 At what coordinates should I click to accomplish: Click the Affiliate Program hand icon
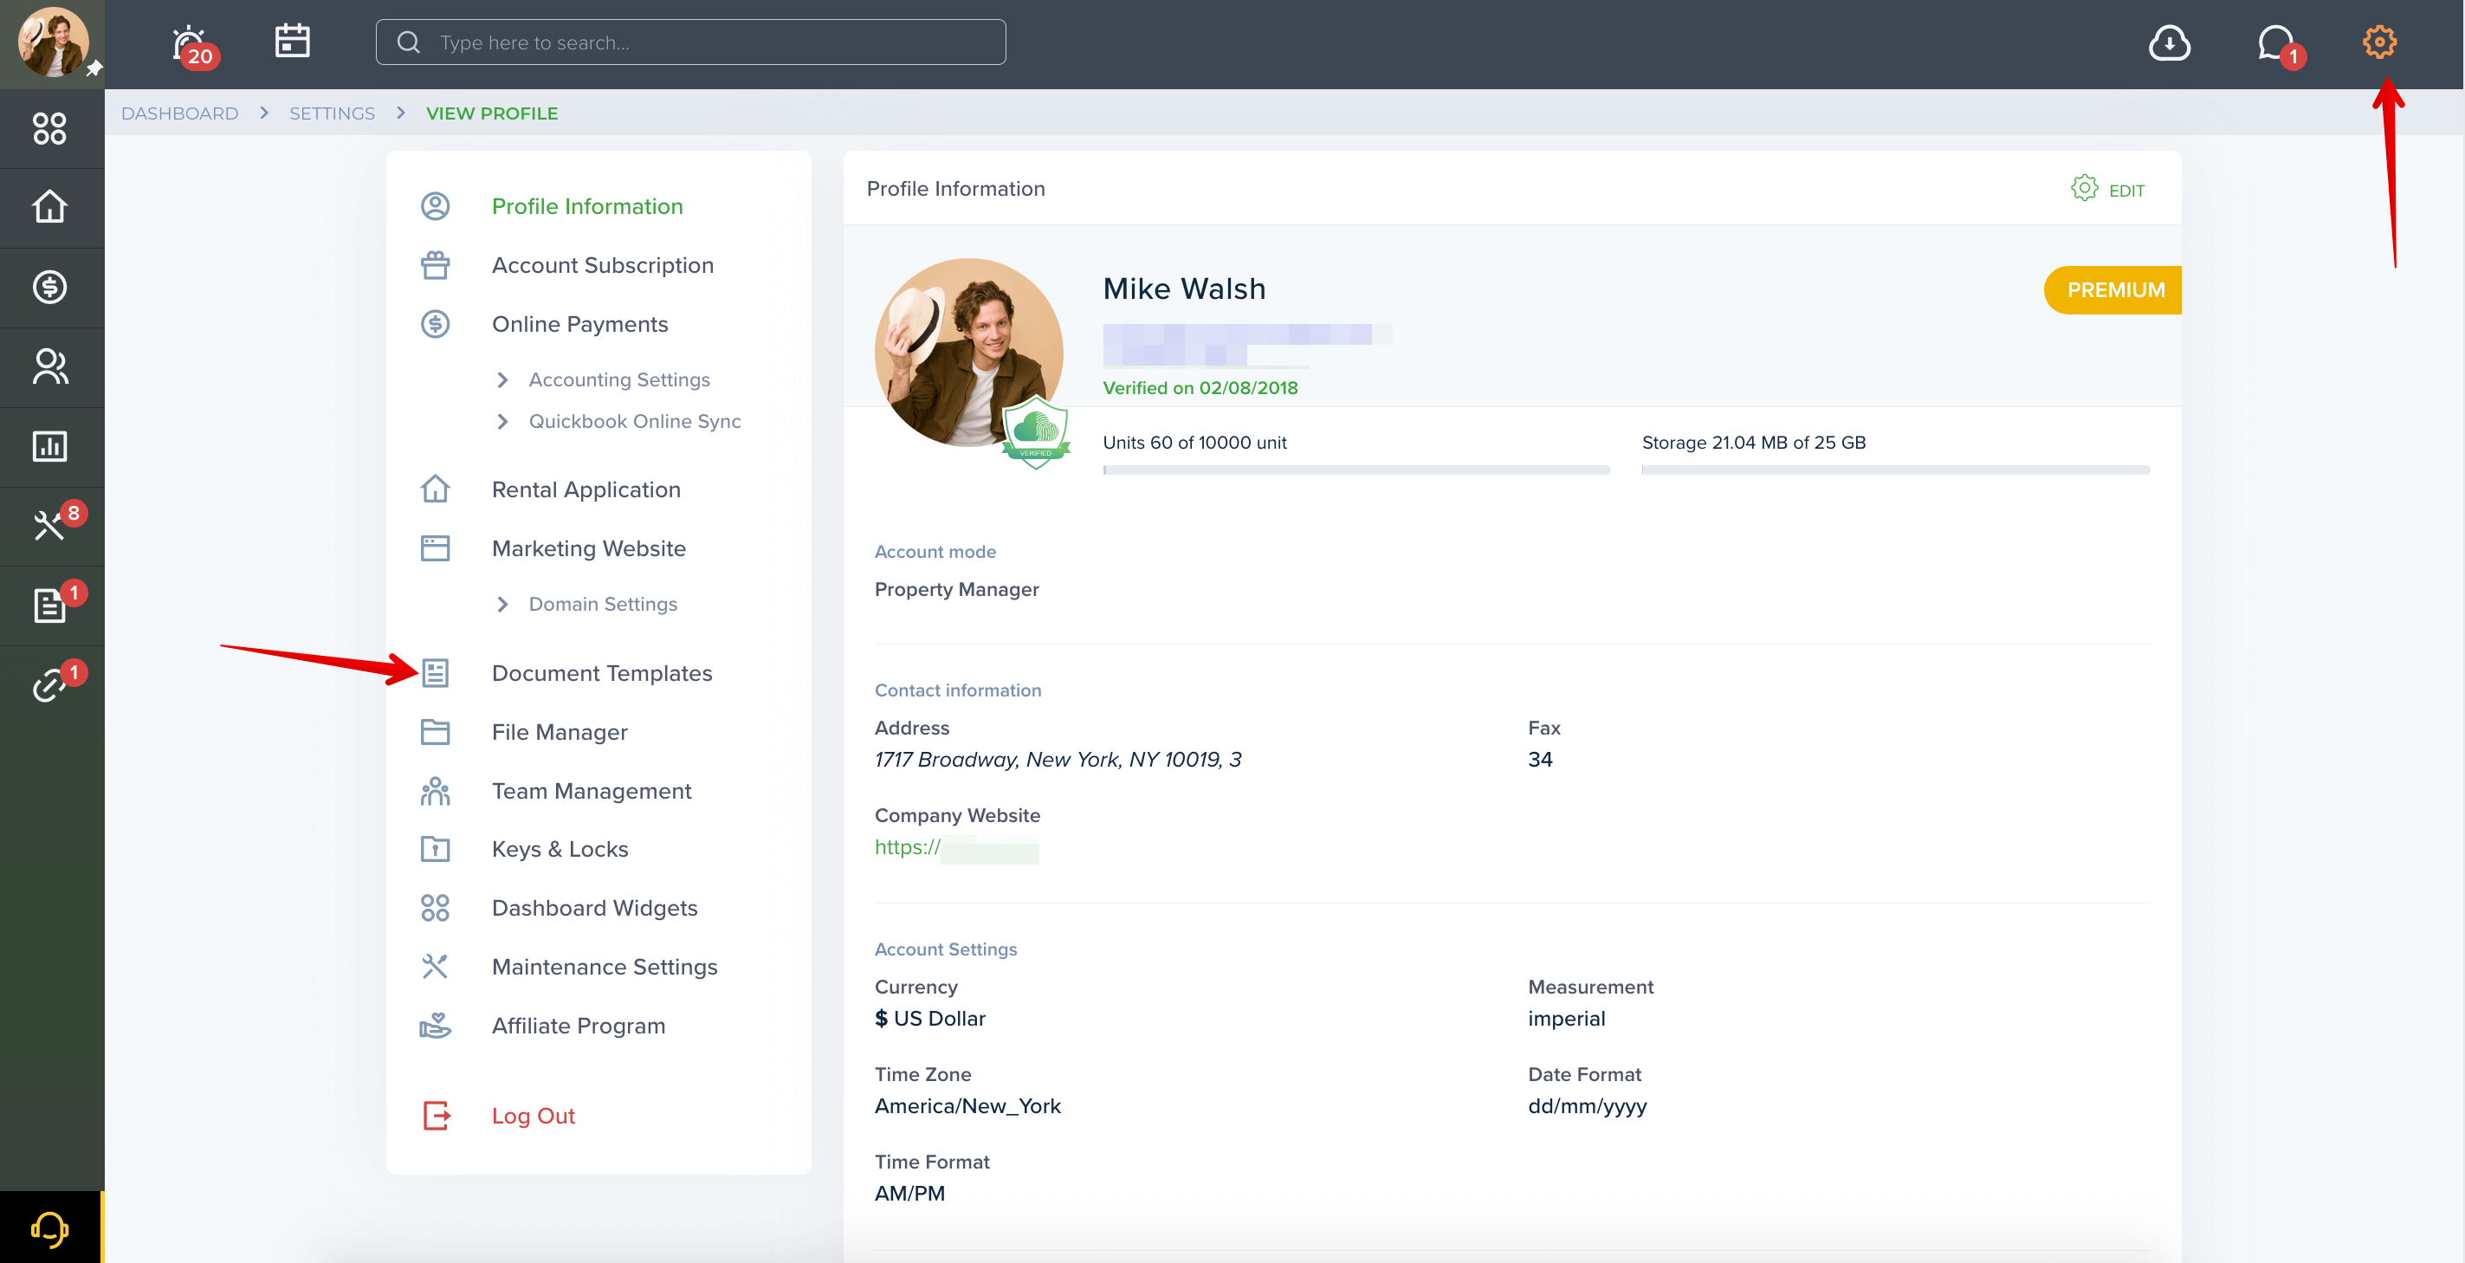click(436, 1026)
